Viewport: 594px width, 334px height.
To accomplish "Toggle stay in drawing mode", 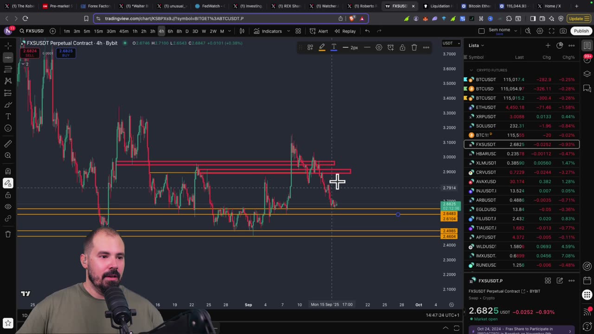I will coord(8,183).
